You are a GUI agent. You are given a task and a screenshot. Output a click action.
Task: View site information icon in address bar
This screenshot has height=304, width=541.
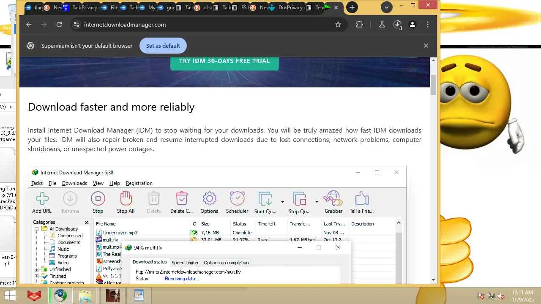click(76, 24)
